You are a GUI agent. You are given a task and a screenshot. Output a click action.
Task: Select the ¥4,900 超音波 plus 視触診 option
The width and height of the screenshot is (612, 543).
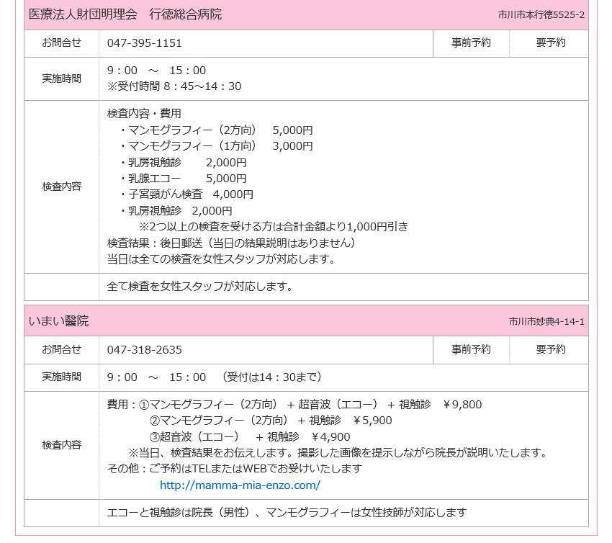pos(249,436)
